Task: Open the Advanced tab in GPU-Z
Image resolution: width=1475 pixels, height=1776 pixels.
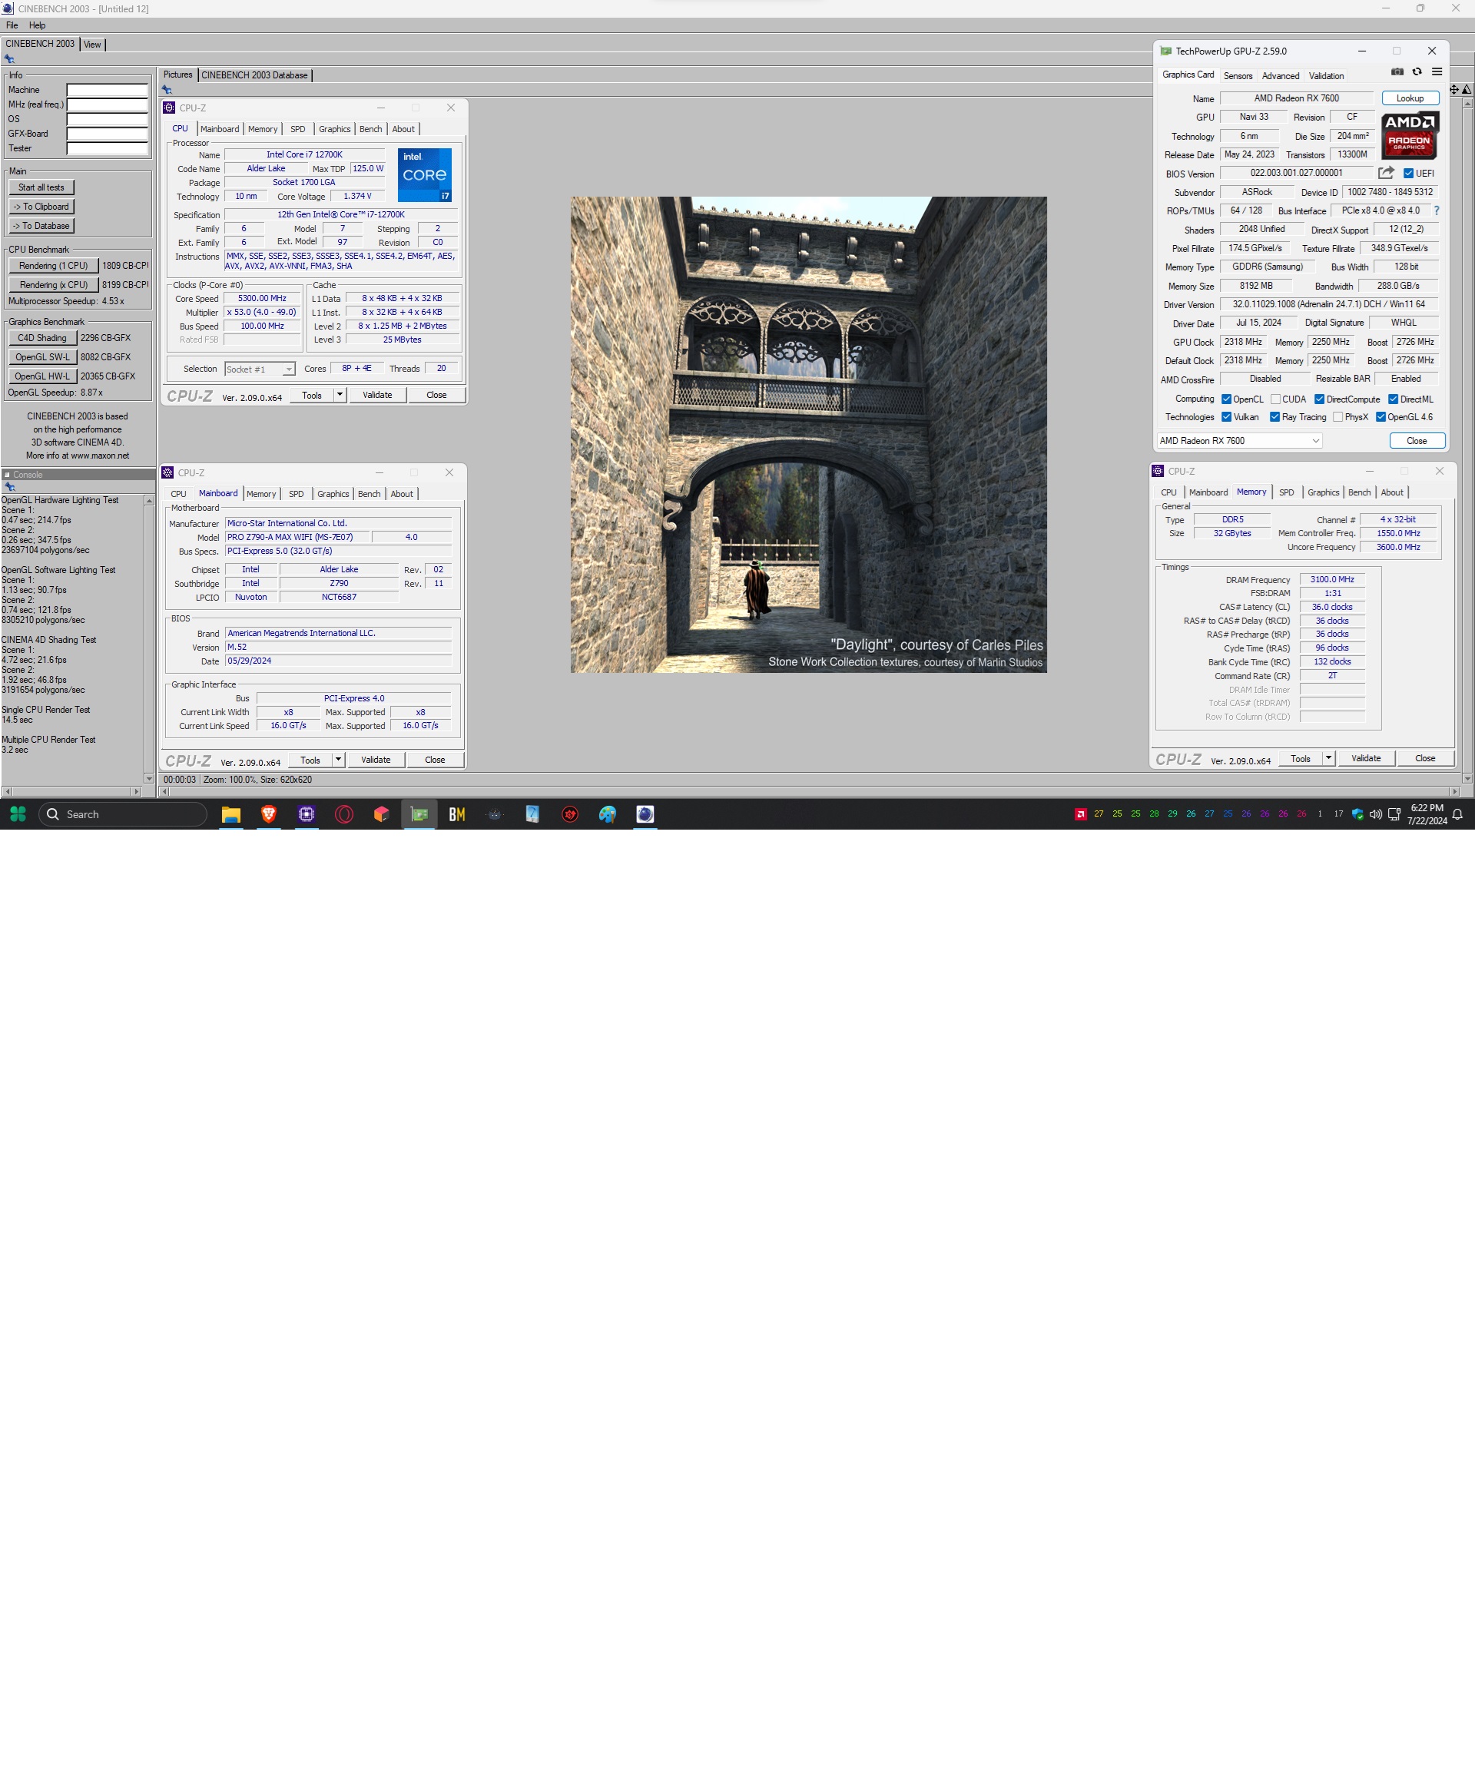Action: [x=1281, y=76]
